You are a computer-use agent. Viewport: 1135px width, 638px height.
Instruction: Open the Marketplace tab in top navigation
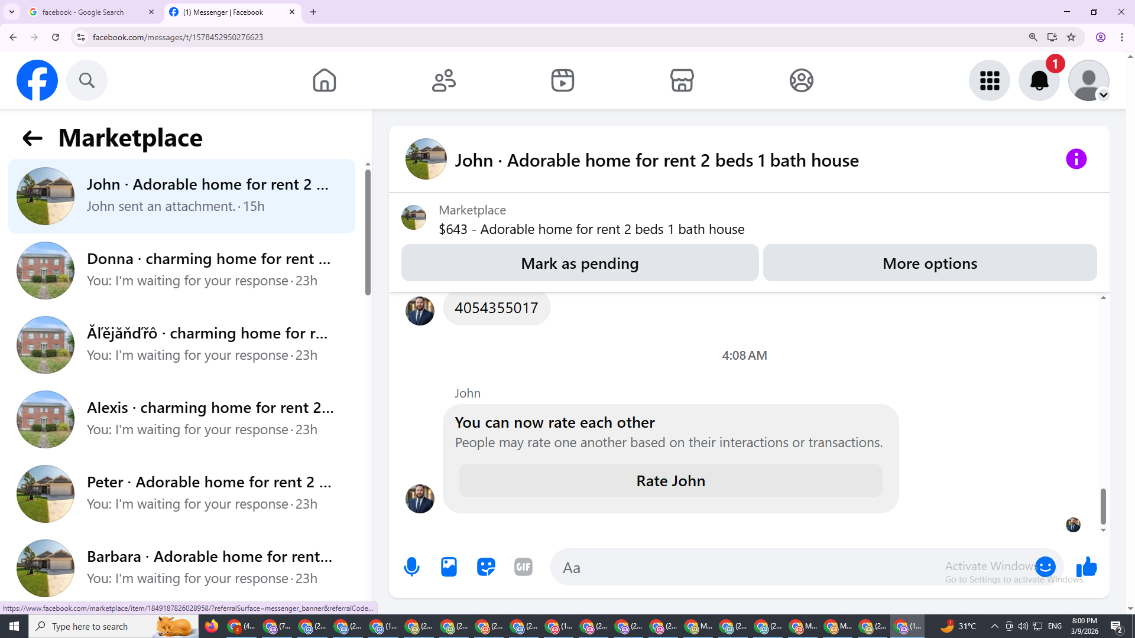click(682, 80)
